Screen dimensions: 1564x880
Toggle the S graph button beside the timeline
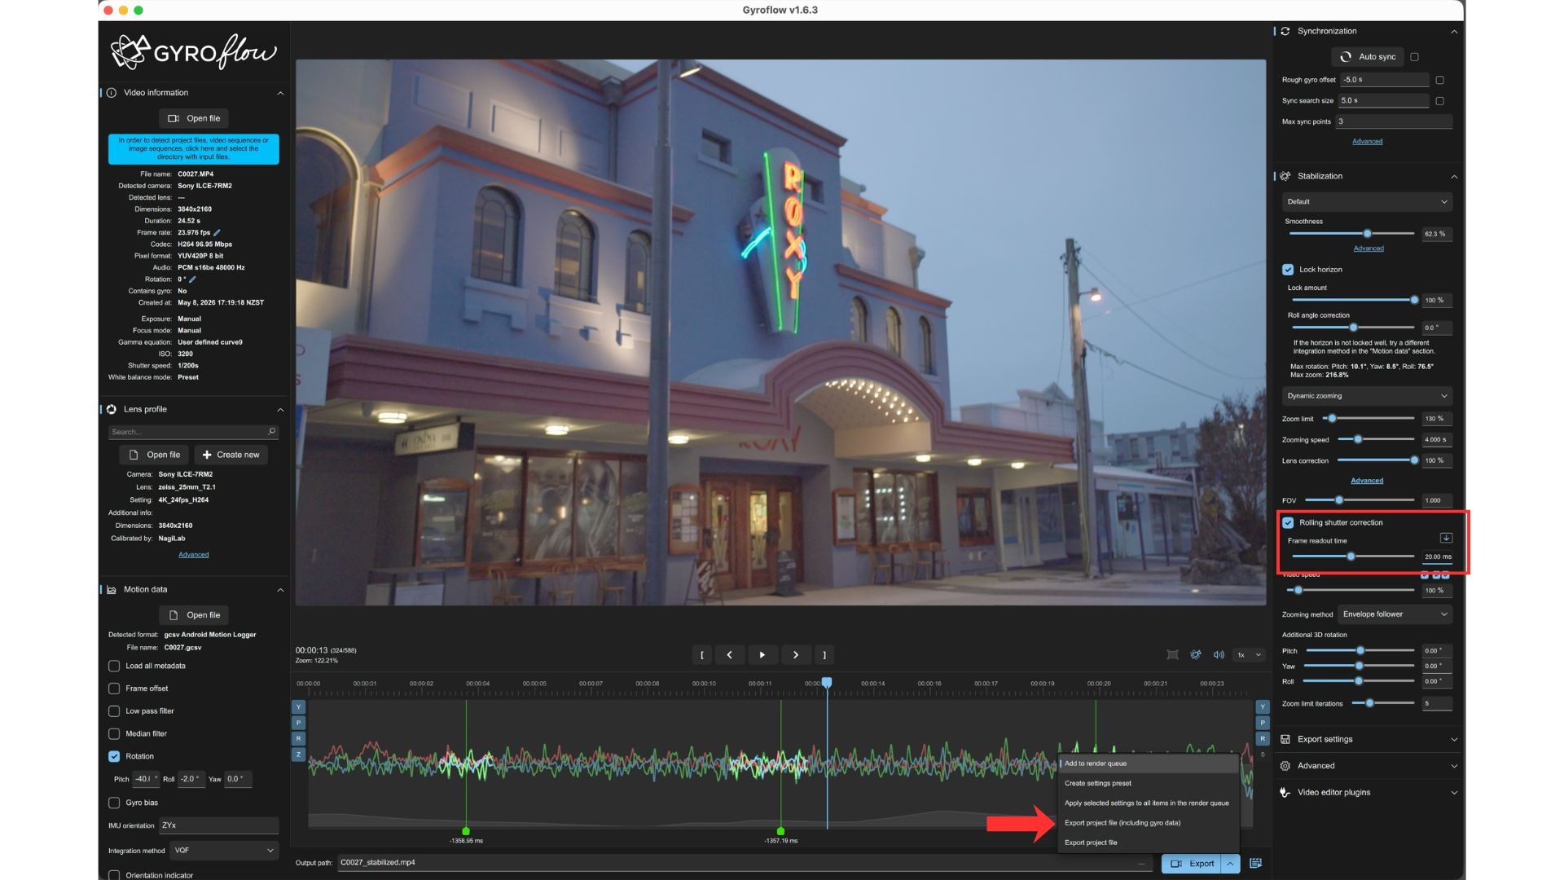pyautogui.click(x=1263, y=755)
